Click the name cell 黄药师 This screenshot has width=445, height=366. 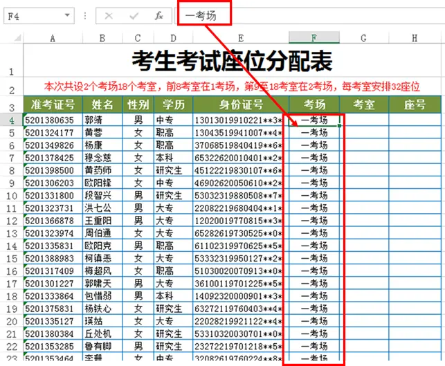(102, 170)
